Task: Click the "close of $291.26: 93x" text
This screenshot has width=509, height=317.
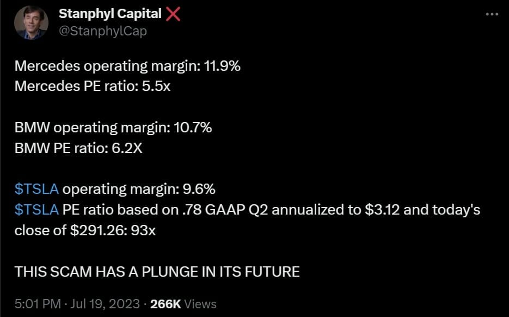Action: [x=85, y=230]
